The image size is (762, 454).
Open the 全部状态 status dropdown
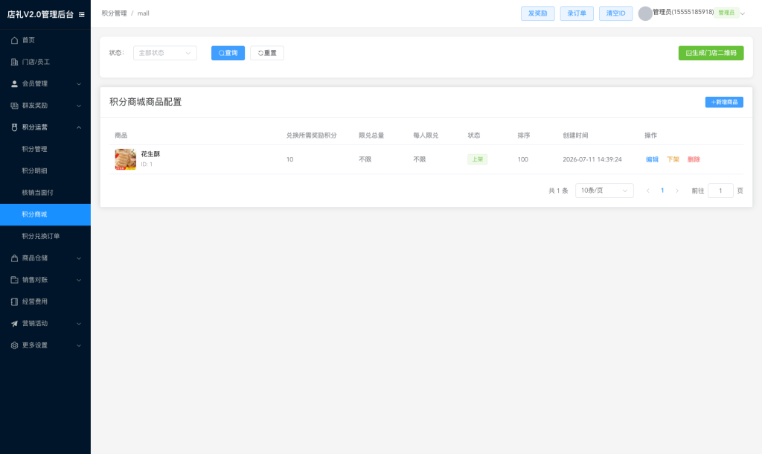click(x=164, y=53)
